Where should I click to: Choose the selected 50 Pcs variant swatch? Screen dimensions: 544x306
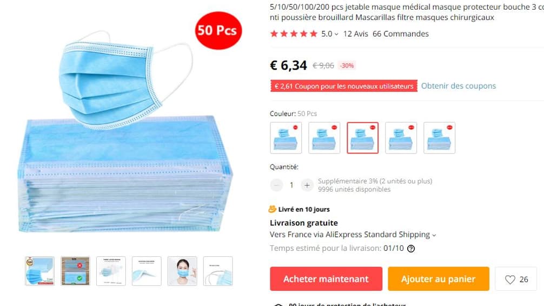362,138
